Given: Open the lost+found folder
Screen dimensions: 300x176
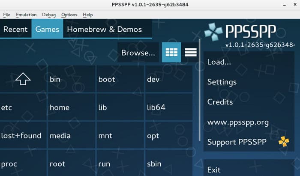Looking at the screenshot, I should pyautogui.click(x=23, y=135).
